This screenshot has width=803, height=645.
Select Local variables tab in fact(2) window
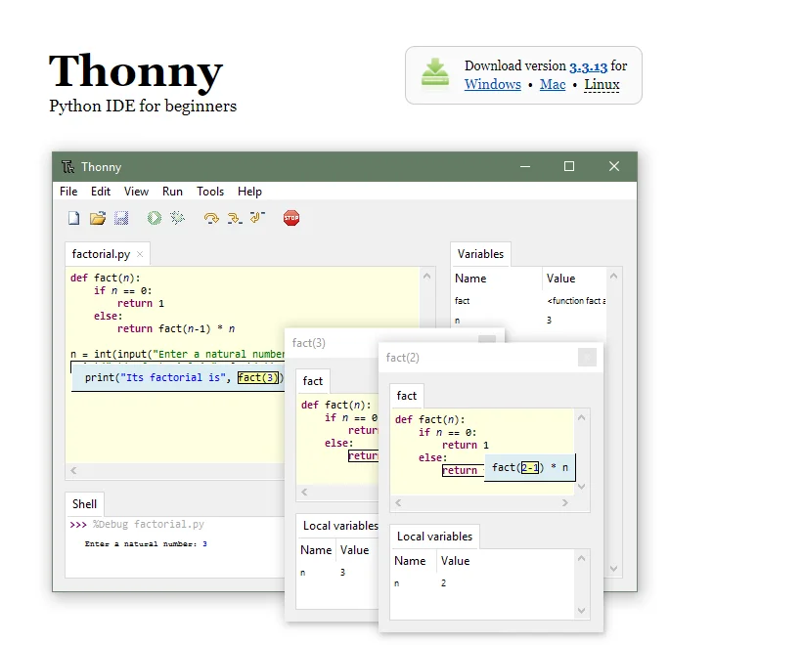click(435, 537)
